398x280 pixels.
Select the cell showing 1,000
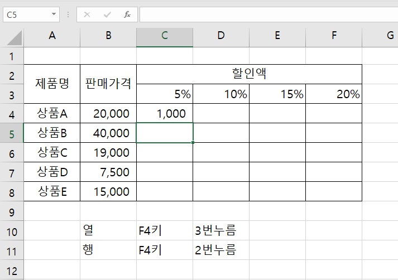(165, 113)
